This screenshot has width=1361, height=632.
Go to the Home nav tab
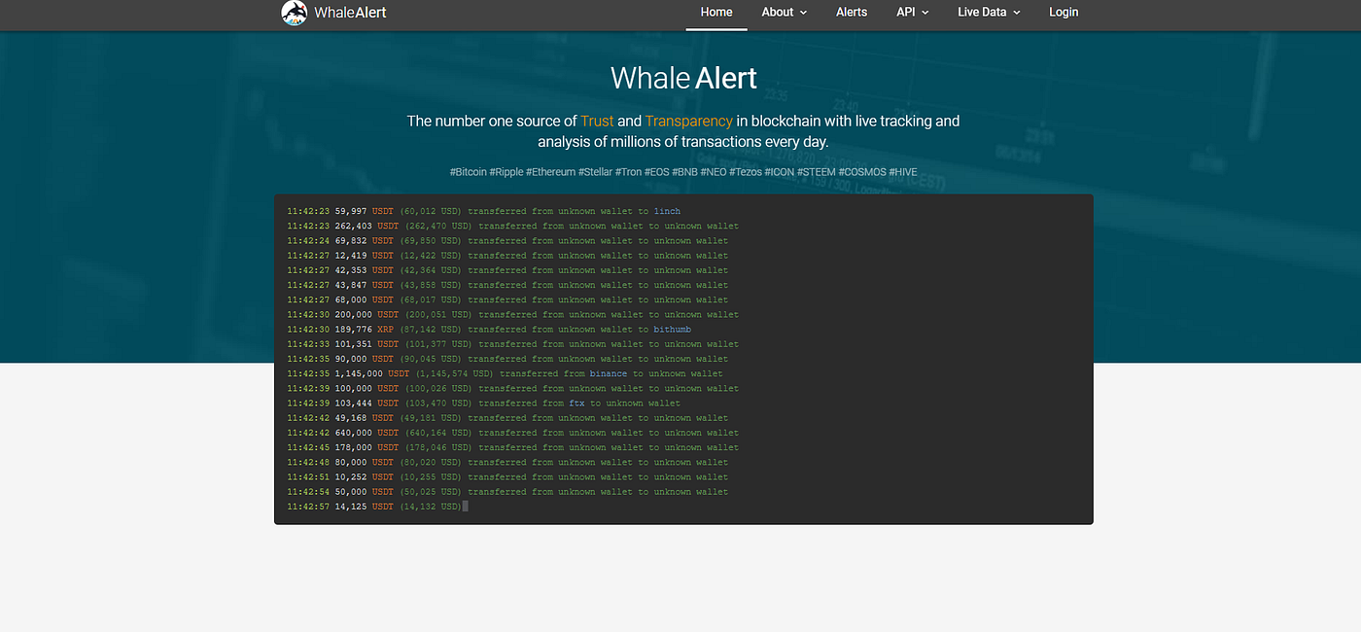pyautogui.click(x=716, y=12)
